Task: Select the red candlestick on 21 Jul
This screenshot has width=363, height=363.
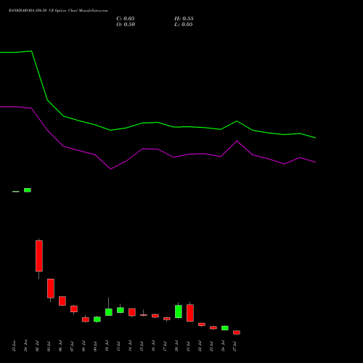Action: 190,313
